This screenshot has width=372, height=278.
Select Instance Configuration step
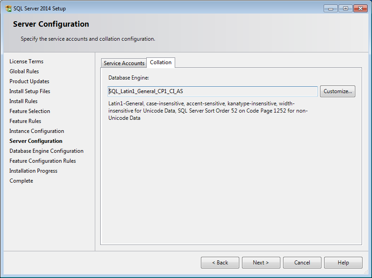37,132
